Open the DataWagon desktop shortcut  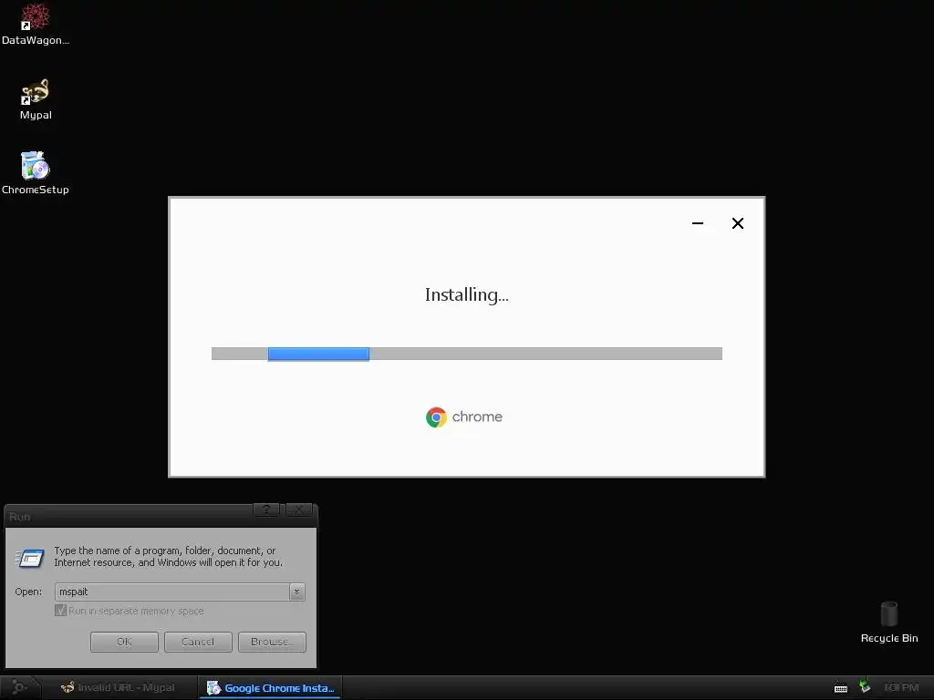click(x=36, y=25)
